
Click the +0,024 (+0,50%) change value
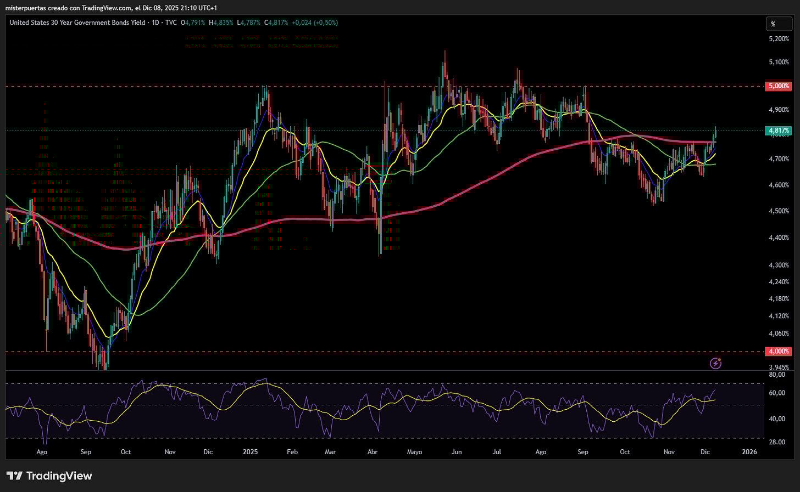[315, 22]
